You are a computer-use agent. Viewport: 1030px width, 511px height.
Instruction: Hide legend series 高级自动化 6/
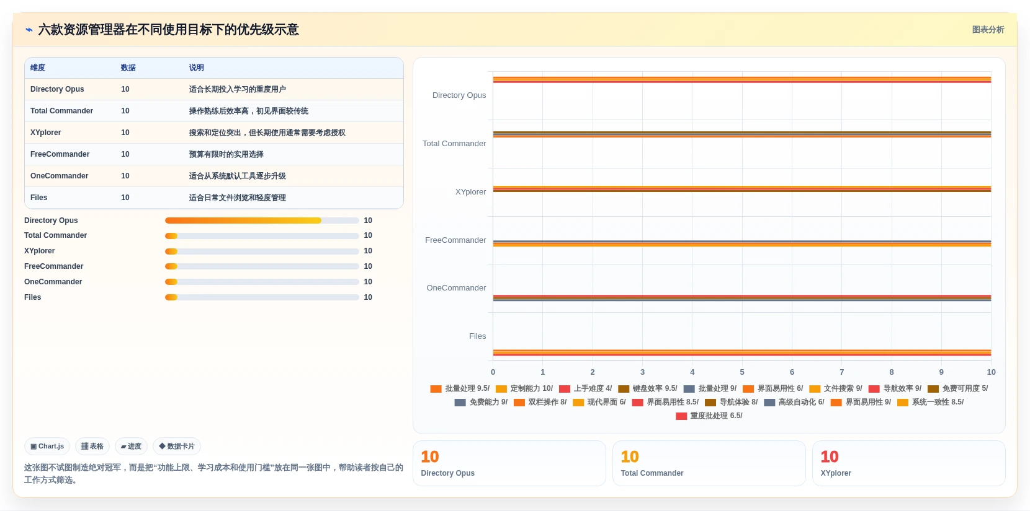pyautogui.click(x=794, y=402)
